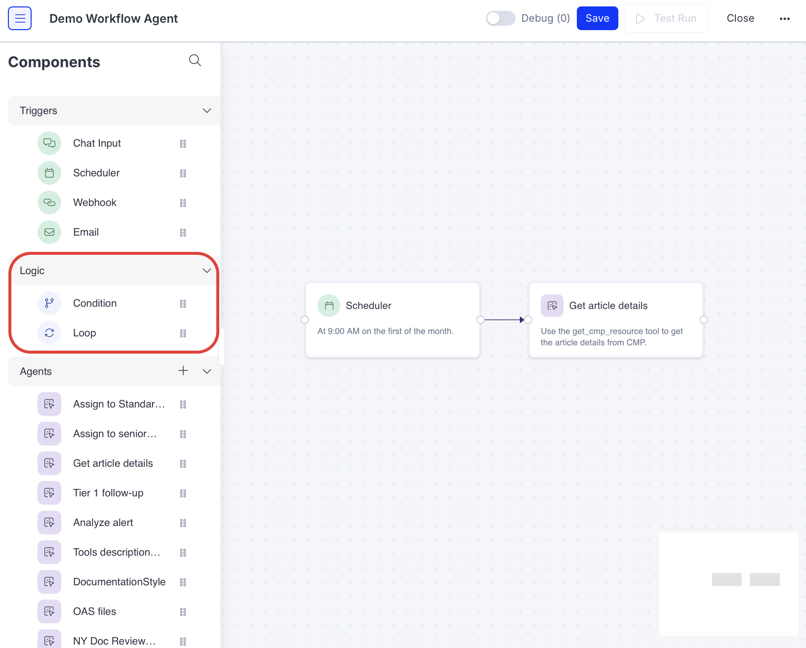
Task: Open the hamburger menu in the header
Action: pos(20,18)
